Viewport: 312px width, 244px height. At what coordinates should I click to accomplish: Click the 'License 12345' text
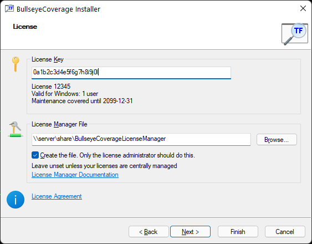point(51,87)
